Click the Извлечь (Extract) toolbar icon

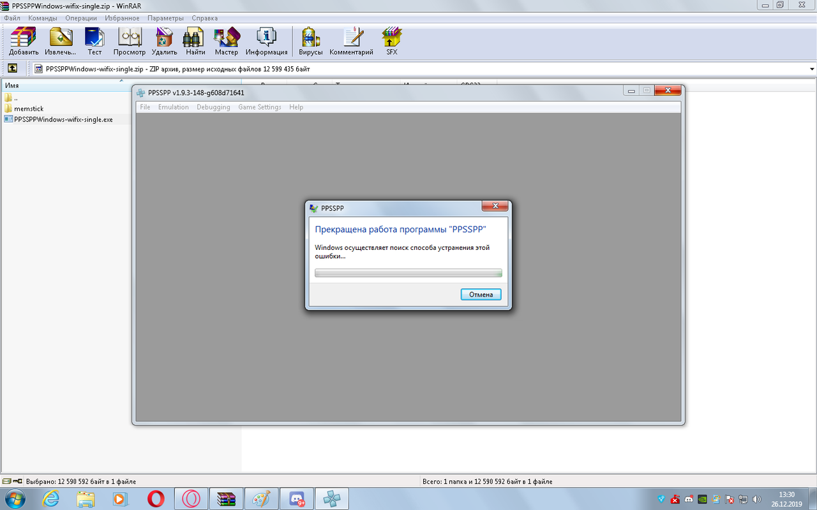[x=61, y=41]
